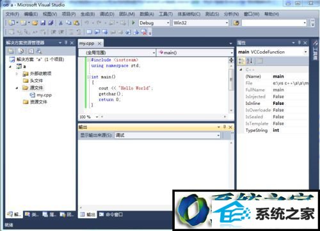Open the Help (帮助) menu
This screenshot has width=320, height=231.
pyautogui.click(x=271, y=14)
